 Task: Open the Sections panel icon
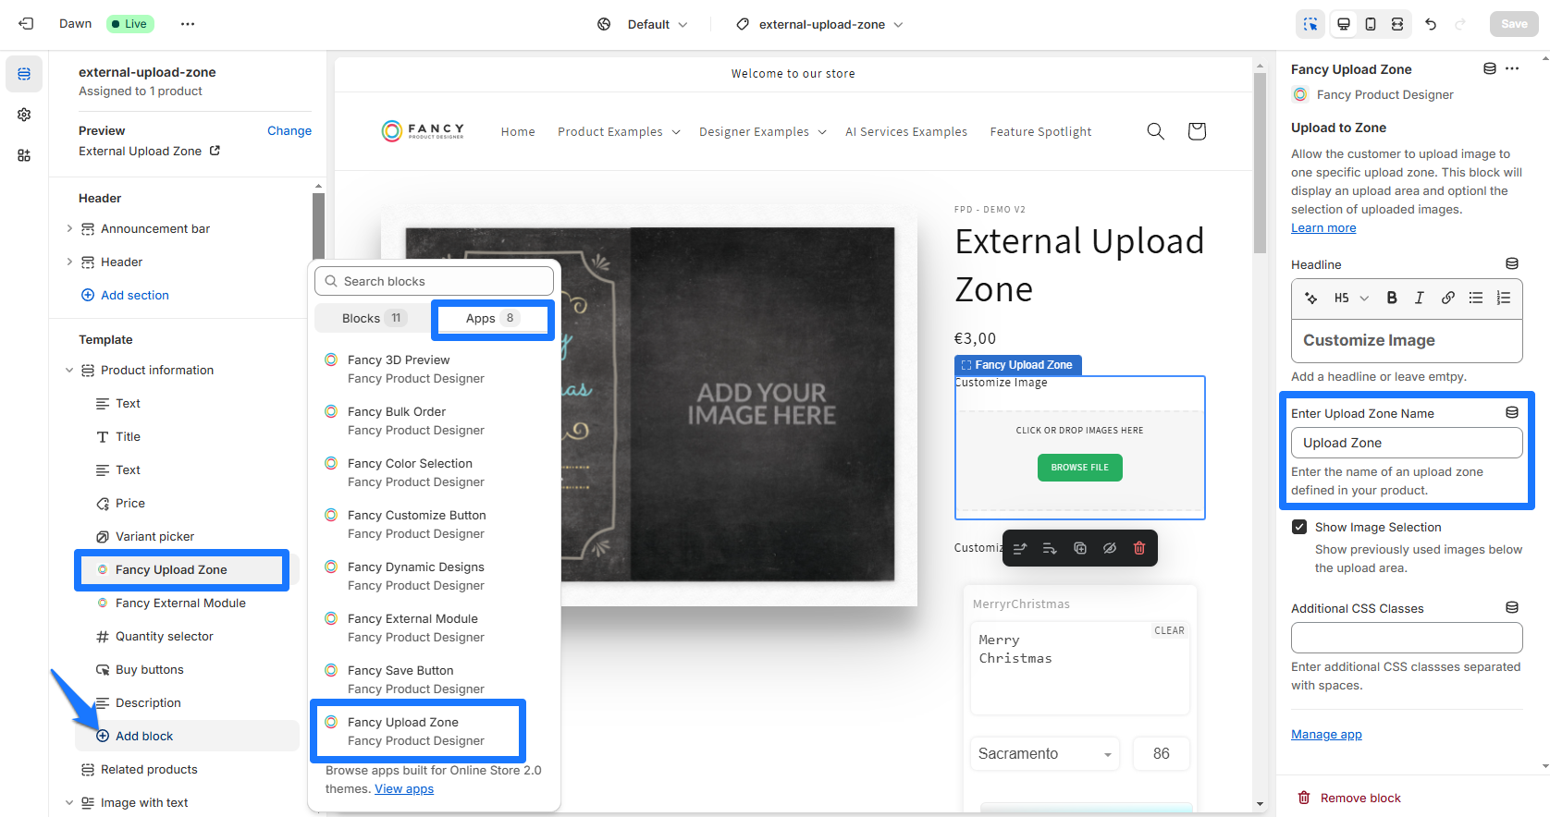(24, 74)
